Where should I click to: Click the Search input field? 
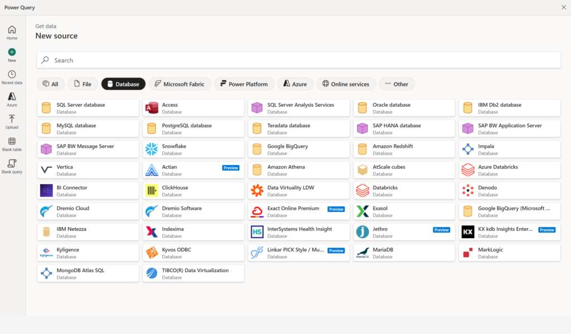click(x=299, y=60)
